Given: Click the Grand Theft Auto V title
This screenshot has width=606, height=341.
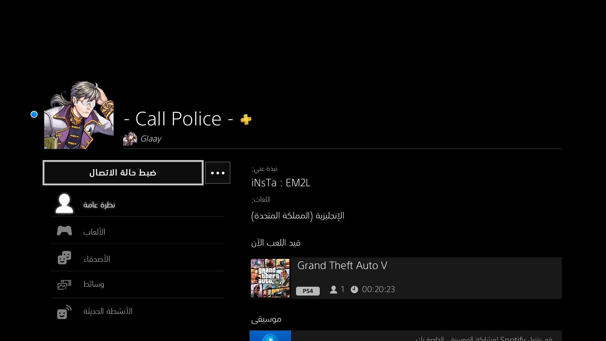Looking at the screenshot, I should [342, 266].
